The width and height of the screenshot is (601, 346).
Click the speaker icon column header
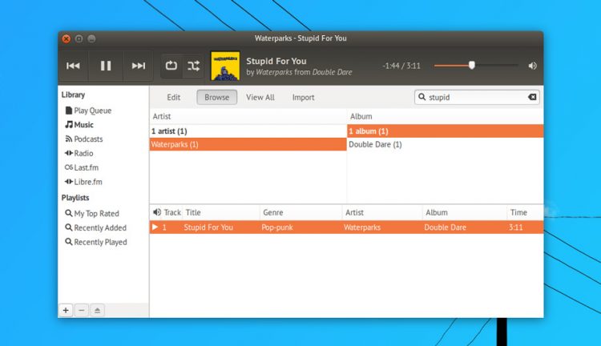[156, 212]
